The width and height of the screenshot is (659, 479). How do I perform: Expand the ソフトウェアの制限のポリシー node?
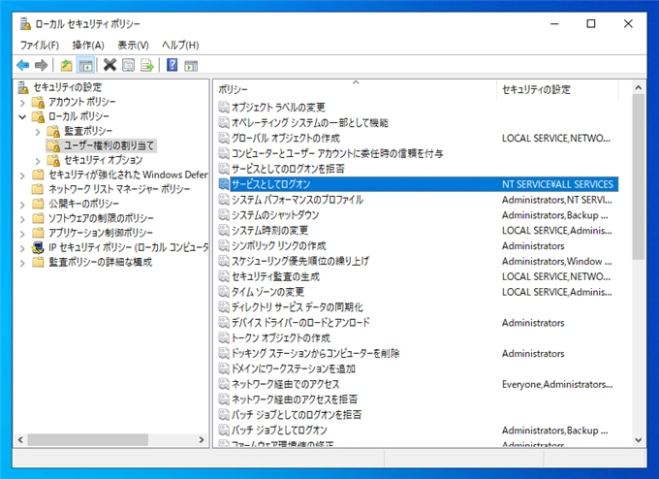[x=22, y=219]
